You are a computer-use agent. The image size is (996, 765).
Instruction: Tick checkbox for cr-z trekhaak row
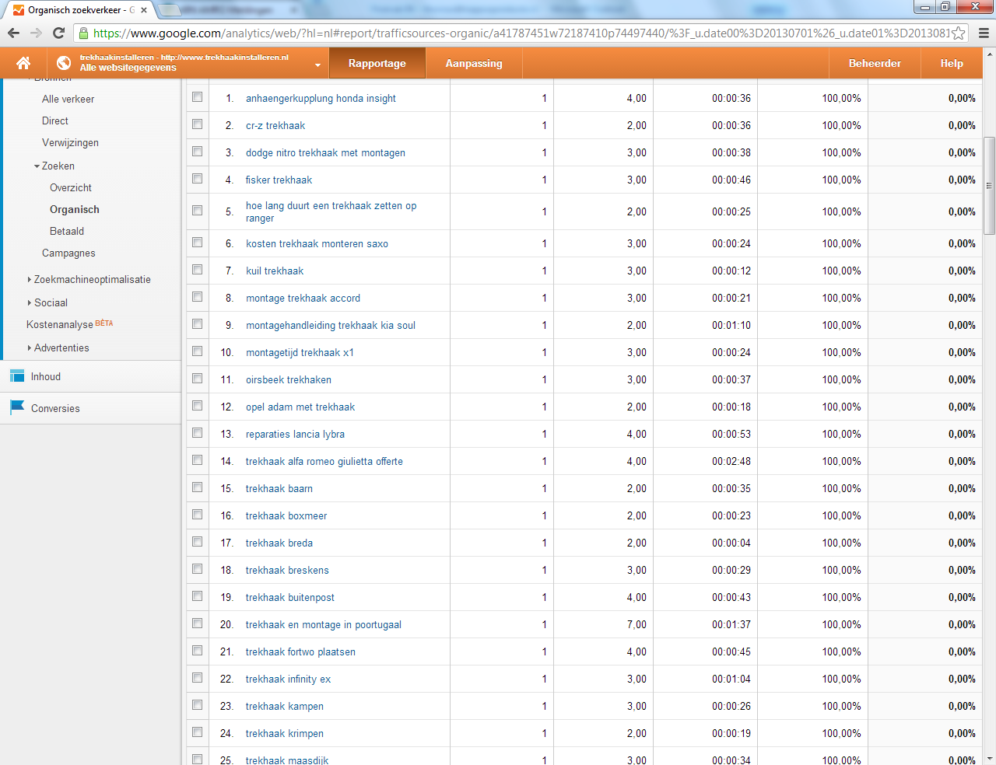click(198, 124)
